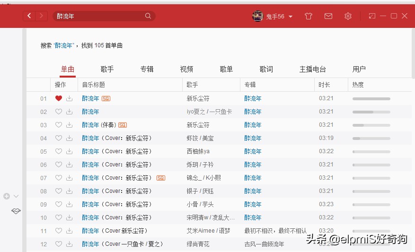Click the sidebar add playlist plus icon
Viewport: 415px width, 252px height.
pyautogui.click(x=7, y=196)
